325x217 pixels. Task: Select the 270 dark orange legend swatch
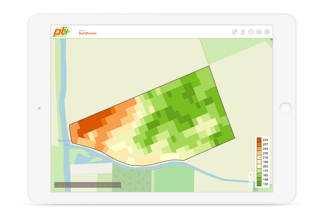point(259,140)
